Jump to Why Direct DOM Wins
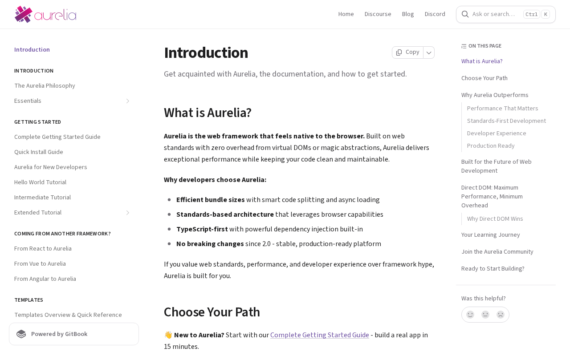This screenshot has height=356, width=570. (x=495, y=219)
